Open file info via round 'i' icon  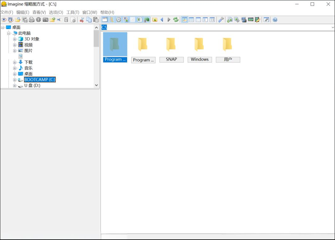pyautogui.click(x=38, y=20)
